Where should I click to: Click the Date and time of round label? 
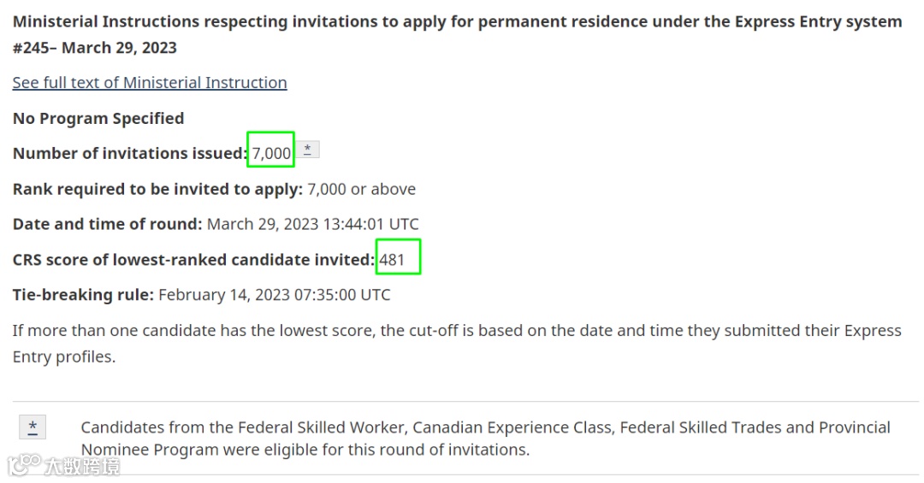tap(107, 224)
